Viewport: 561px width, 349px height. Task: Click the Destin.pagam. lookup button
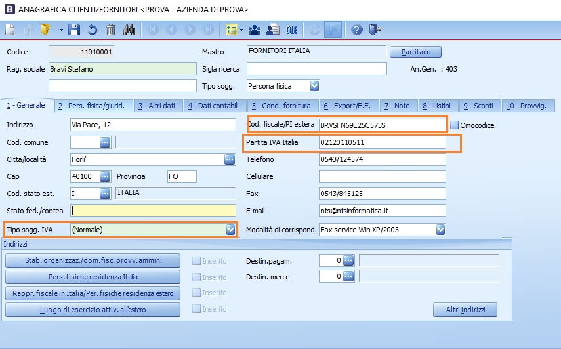[348, 260]
